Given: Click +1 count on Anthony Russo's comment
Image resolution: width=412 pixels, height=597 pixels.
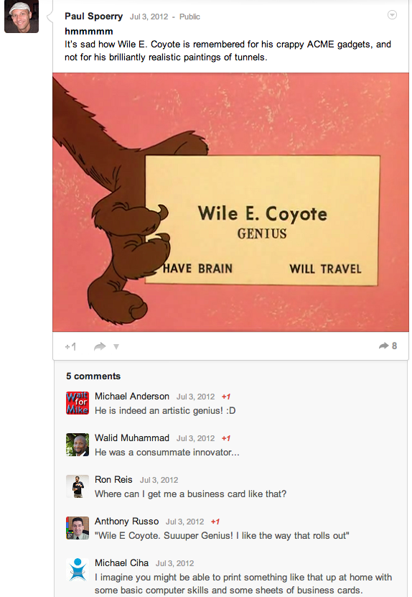Looking at the screenshot, I should pyautogui.click(x=215, y=522).
